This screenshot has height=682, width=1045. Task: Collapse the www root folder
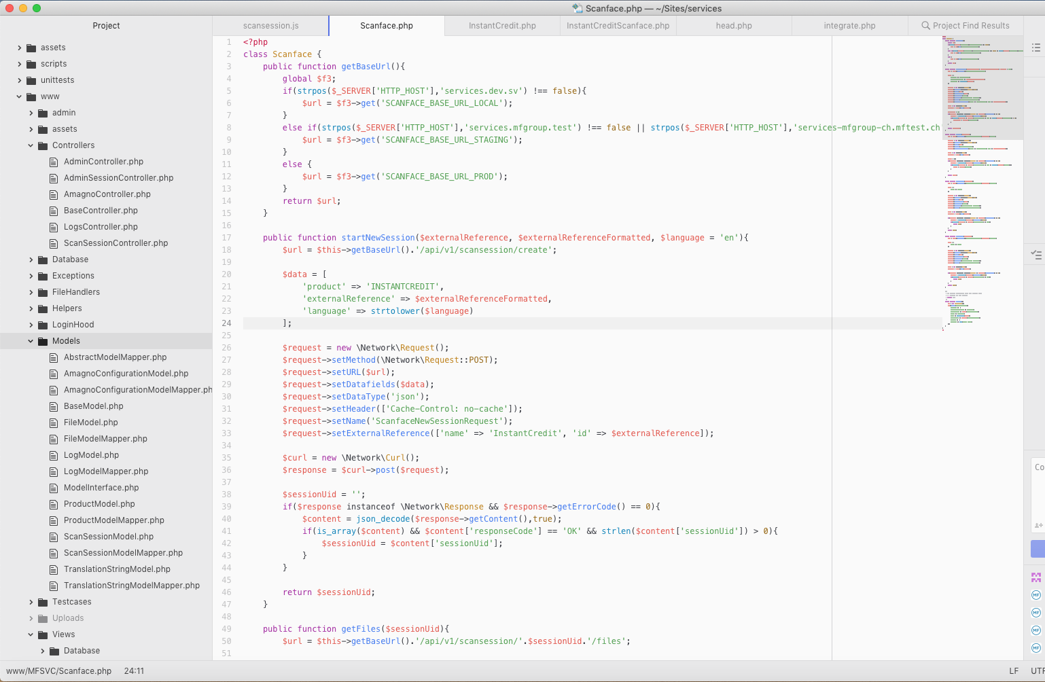[x=19, y=96]
